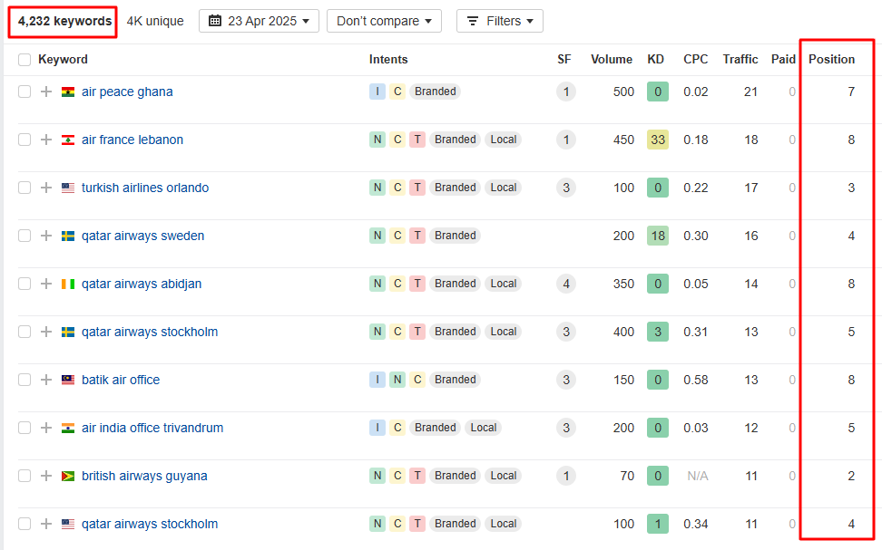Tick the checkbox for air france lebanon

click(x=24, y=140)
